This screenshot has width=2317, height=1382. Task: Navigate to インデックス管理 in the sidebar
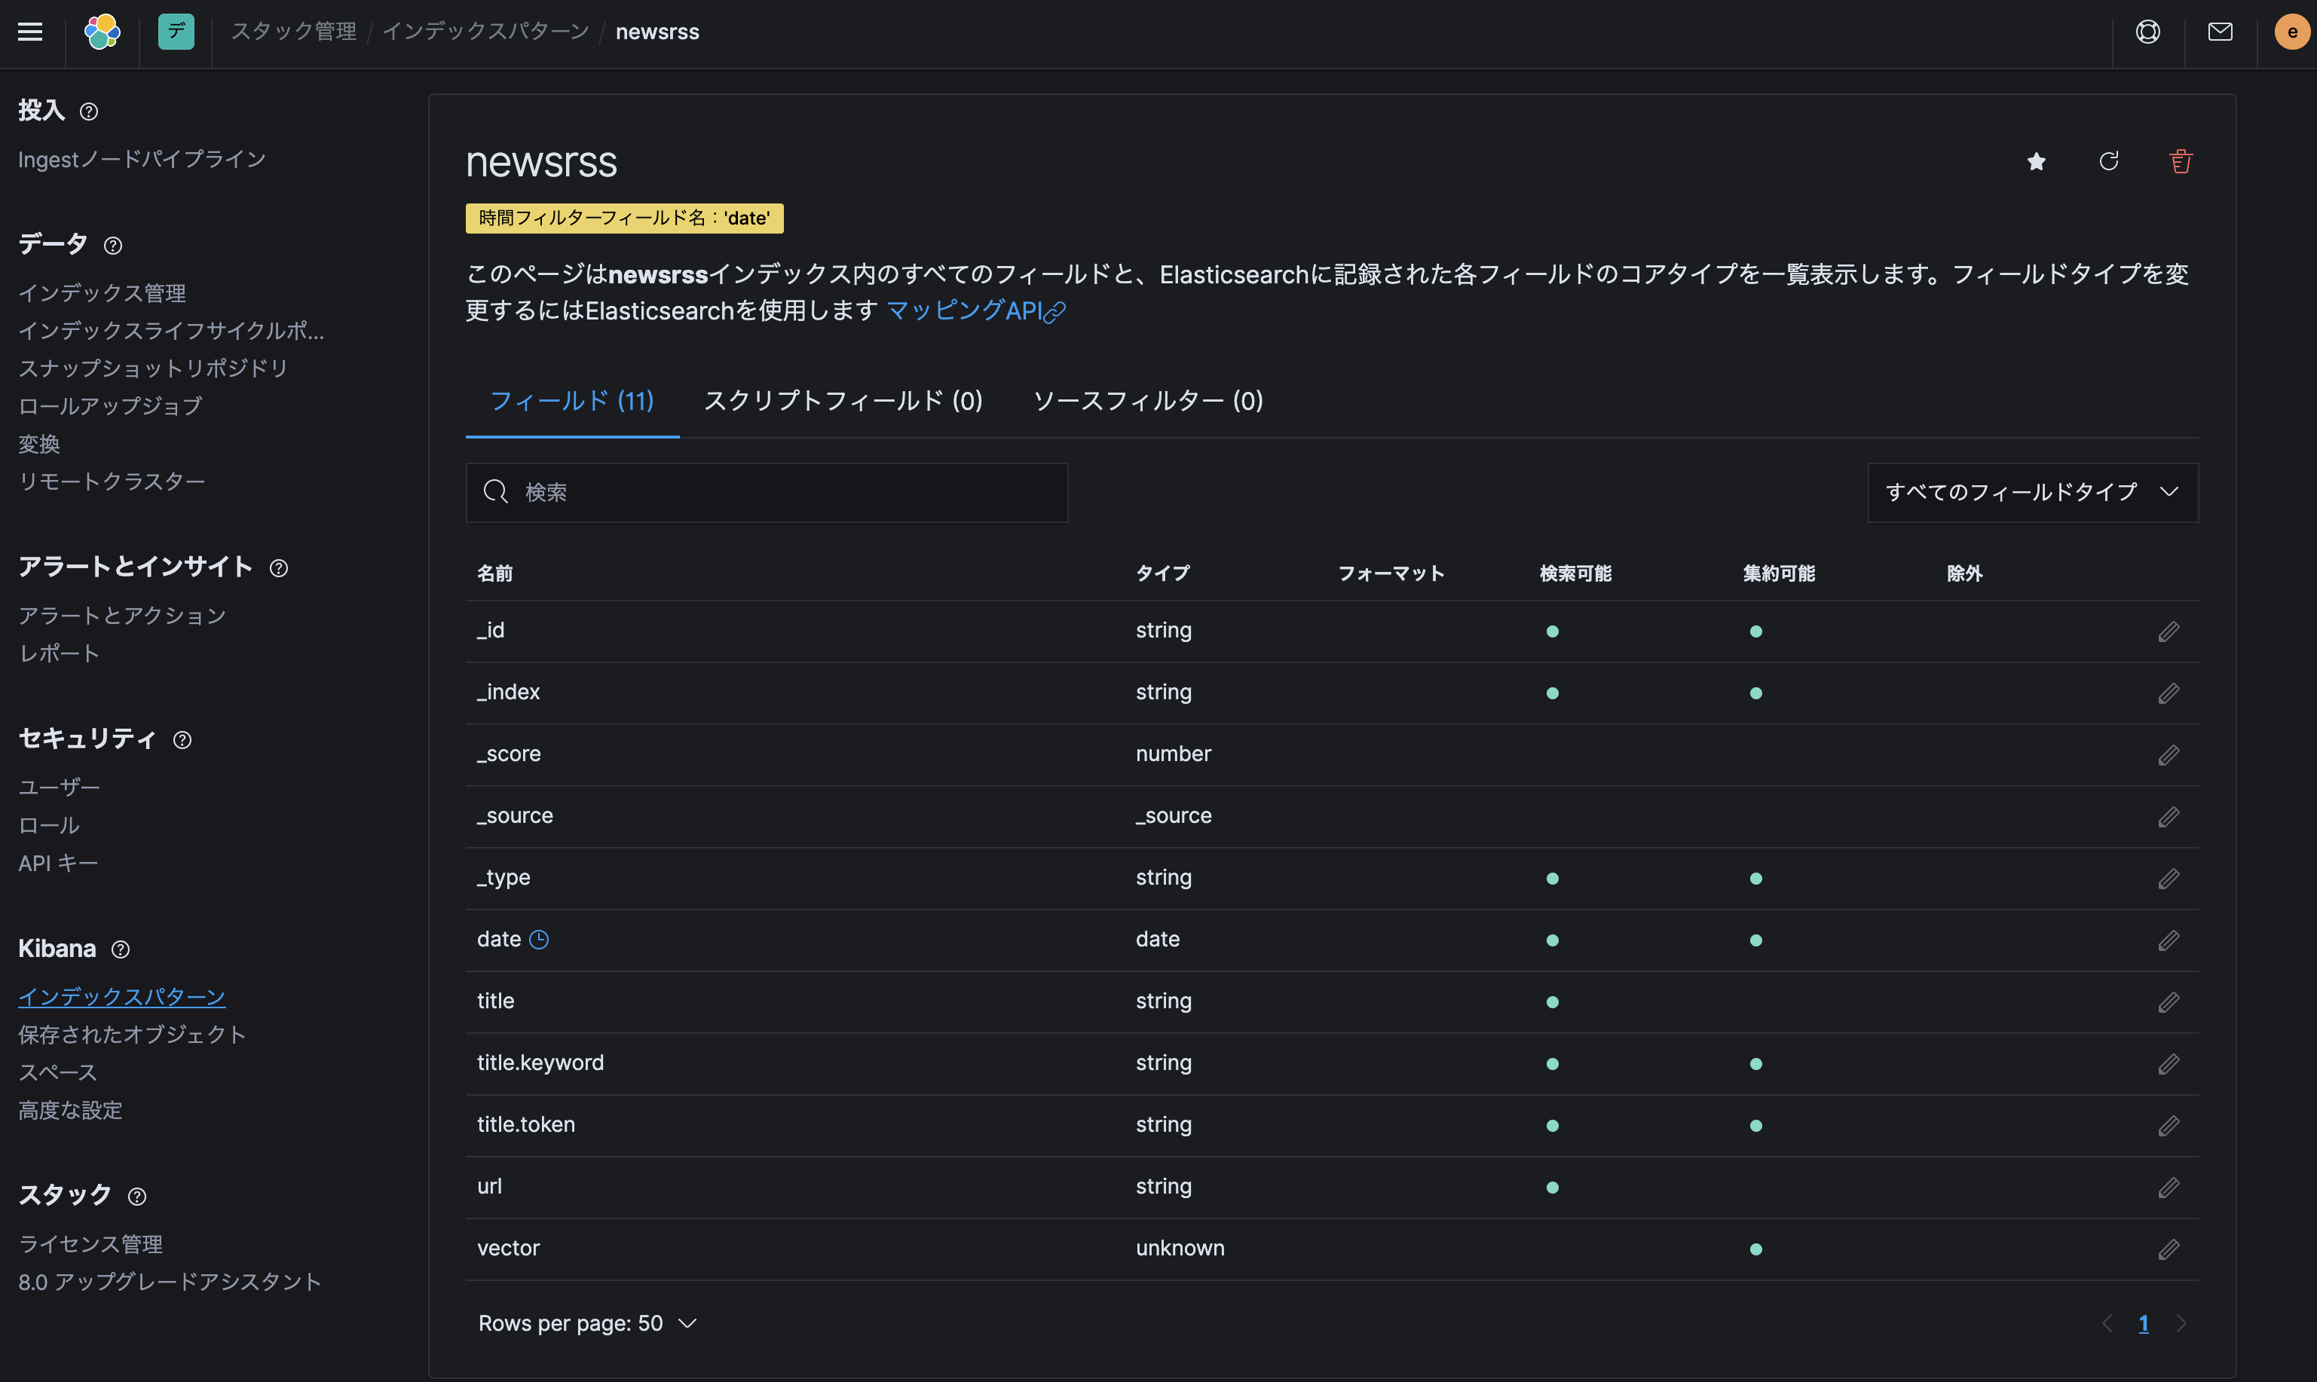coord(103,292)
